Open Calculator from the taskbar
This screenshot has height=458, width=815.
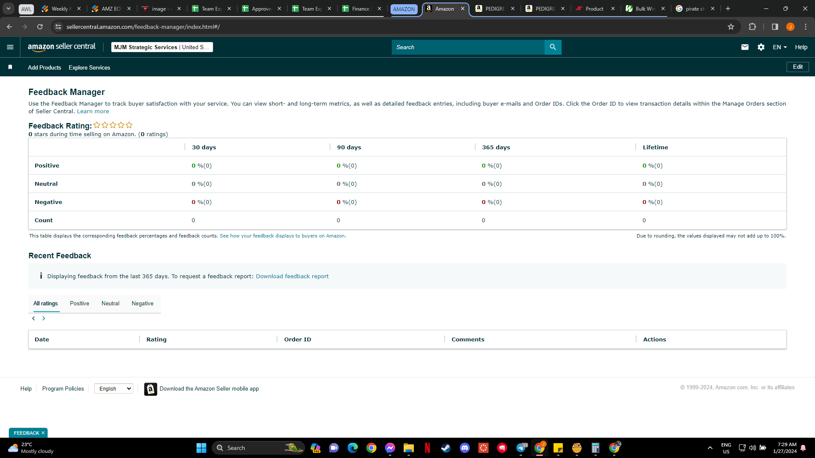point(596,448)
